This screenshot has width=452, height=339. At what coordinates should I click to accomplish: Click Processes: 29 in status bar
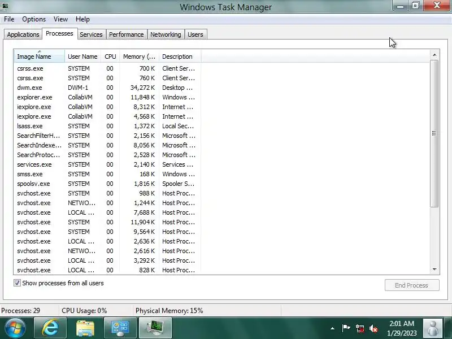pos(21,311)
